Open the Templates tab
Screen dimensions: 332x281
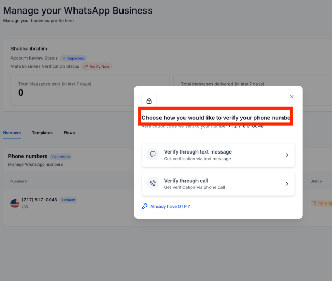click(42, 133)
